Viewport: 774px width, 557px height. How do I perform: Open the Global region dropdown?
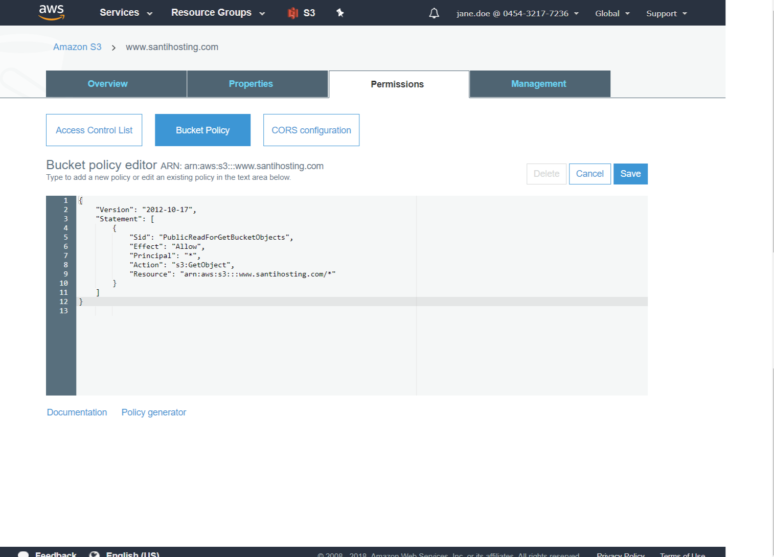pyautogui.click(x=612, y=13)
